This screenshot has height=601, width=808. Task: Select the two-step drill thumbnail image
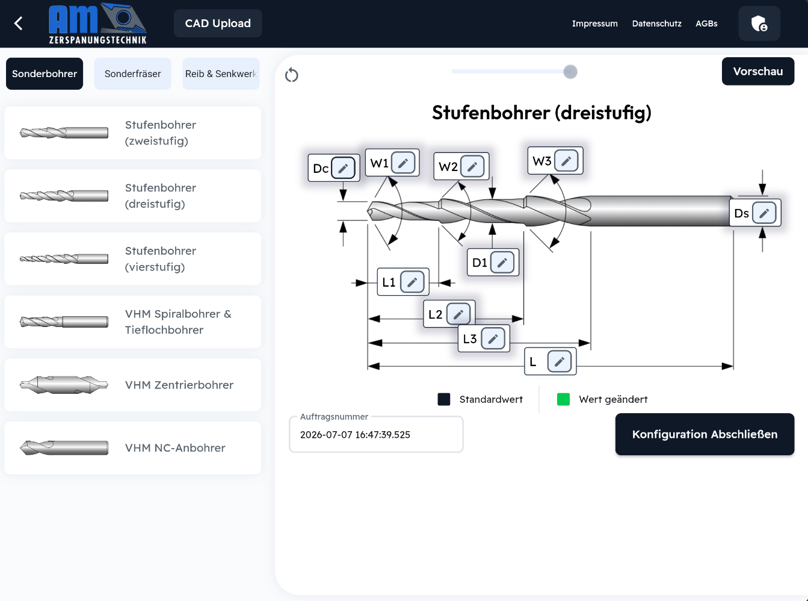coord(64,132)
